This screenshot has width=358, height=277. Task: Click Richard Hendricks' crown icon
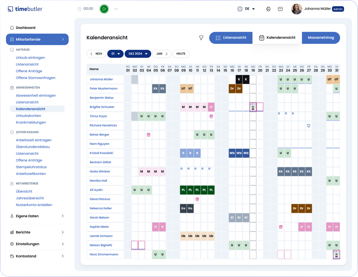tap(309, 125)
